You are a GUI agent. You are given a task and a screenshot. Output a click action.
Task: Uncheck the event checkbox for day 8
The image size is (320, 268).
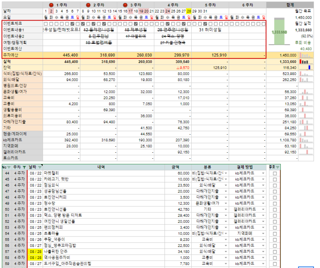(x=83, y=24)
